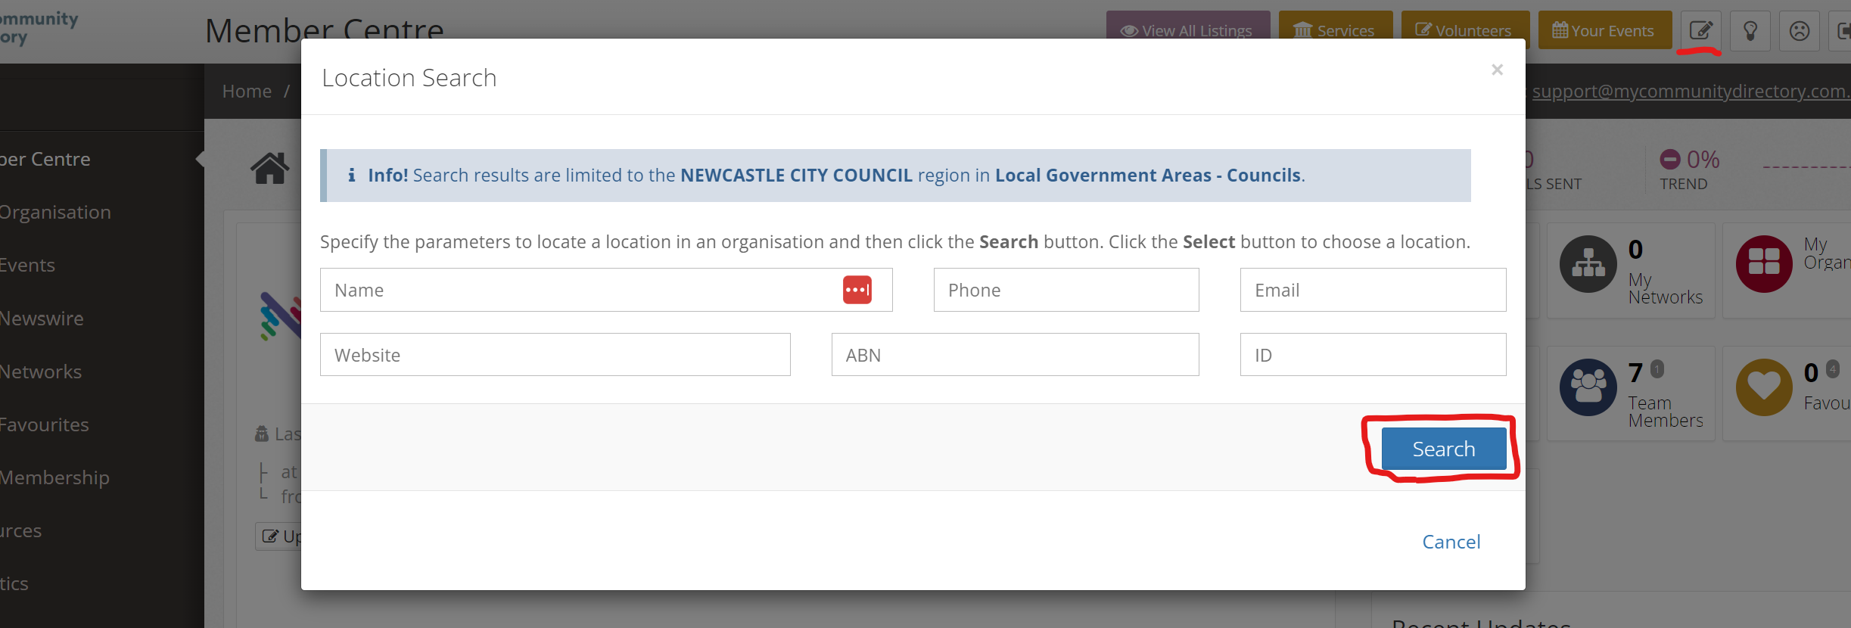The height and width of the screenshot is (628, 1851).
Task: Open My Networks via its hierarchy icon
Action: tap(1587, 264)
